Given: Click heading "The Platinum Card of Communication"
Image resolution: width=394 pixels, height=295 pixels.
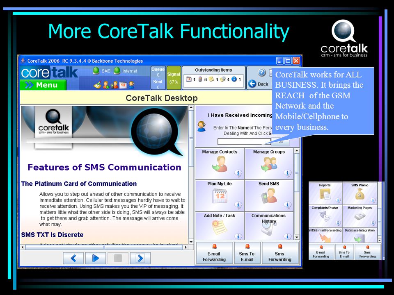Looking at the screenshot, I should point(79,184).
